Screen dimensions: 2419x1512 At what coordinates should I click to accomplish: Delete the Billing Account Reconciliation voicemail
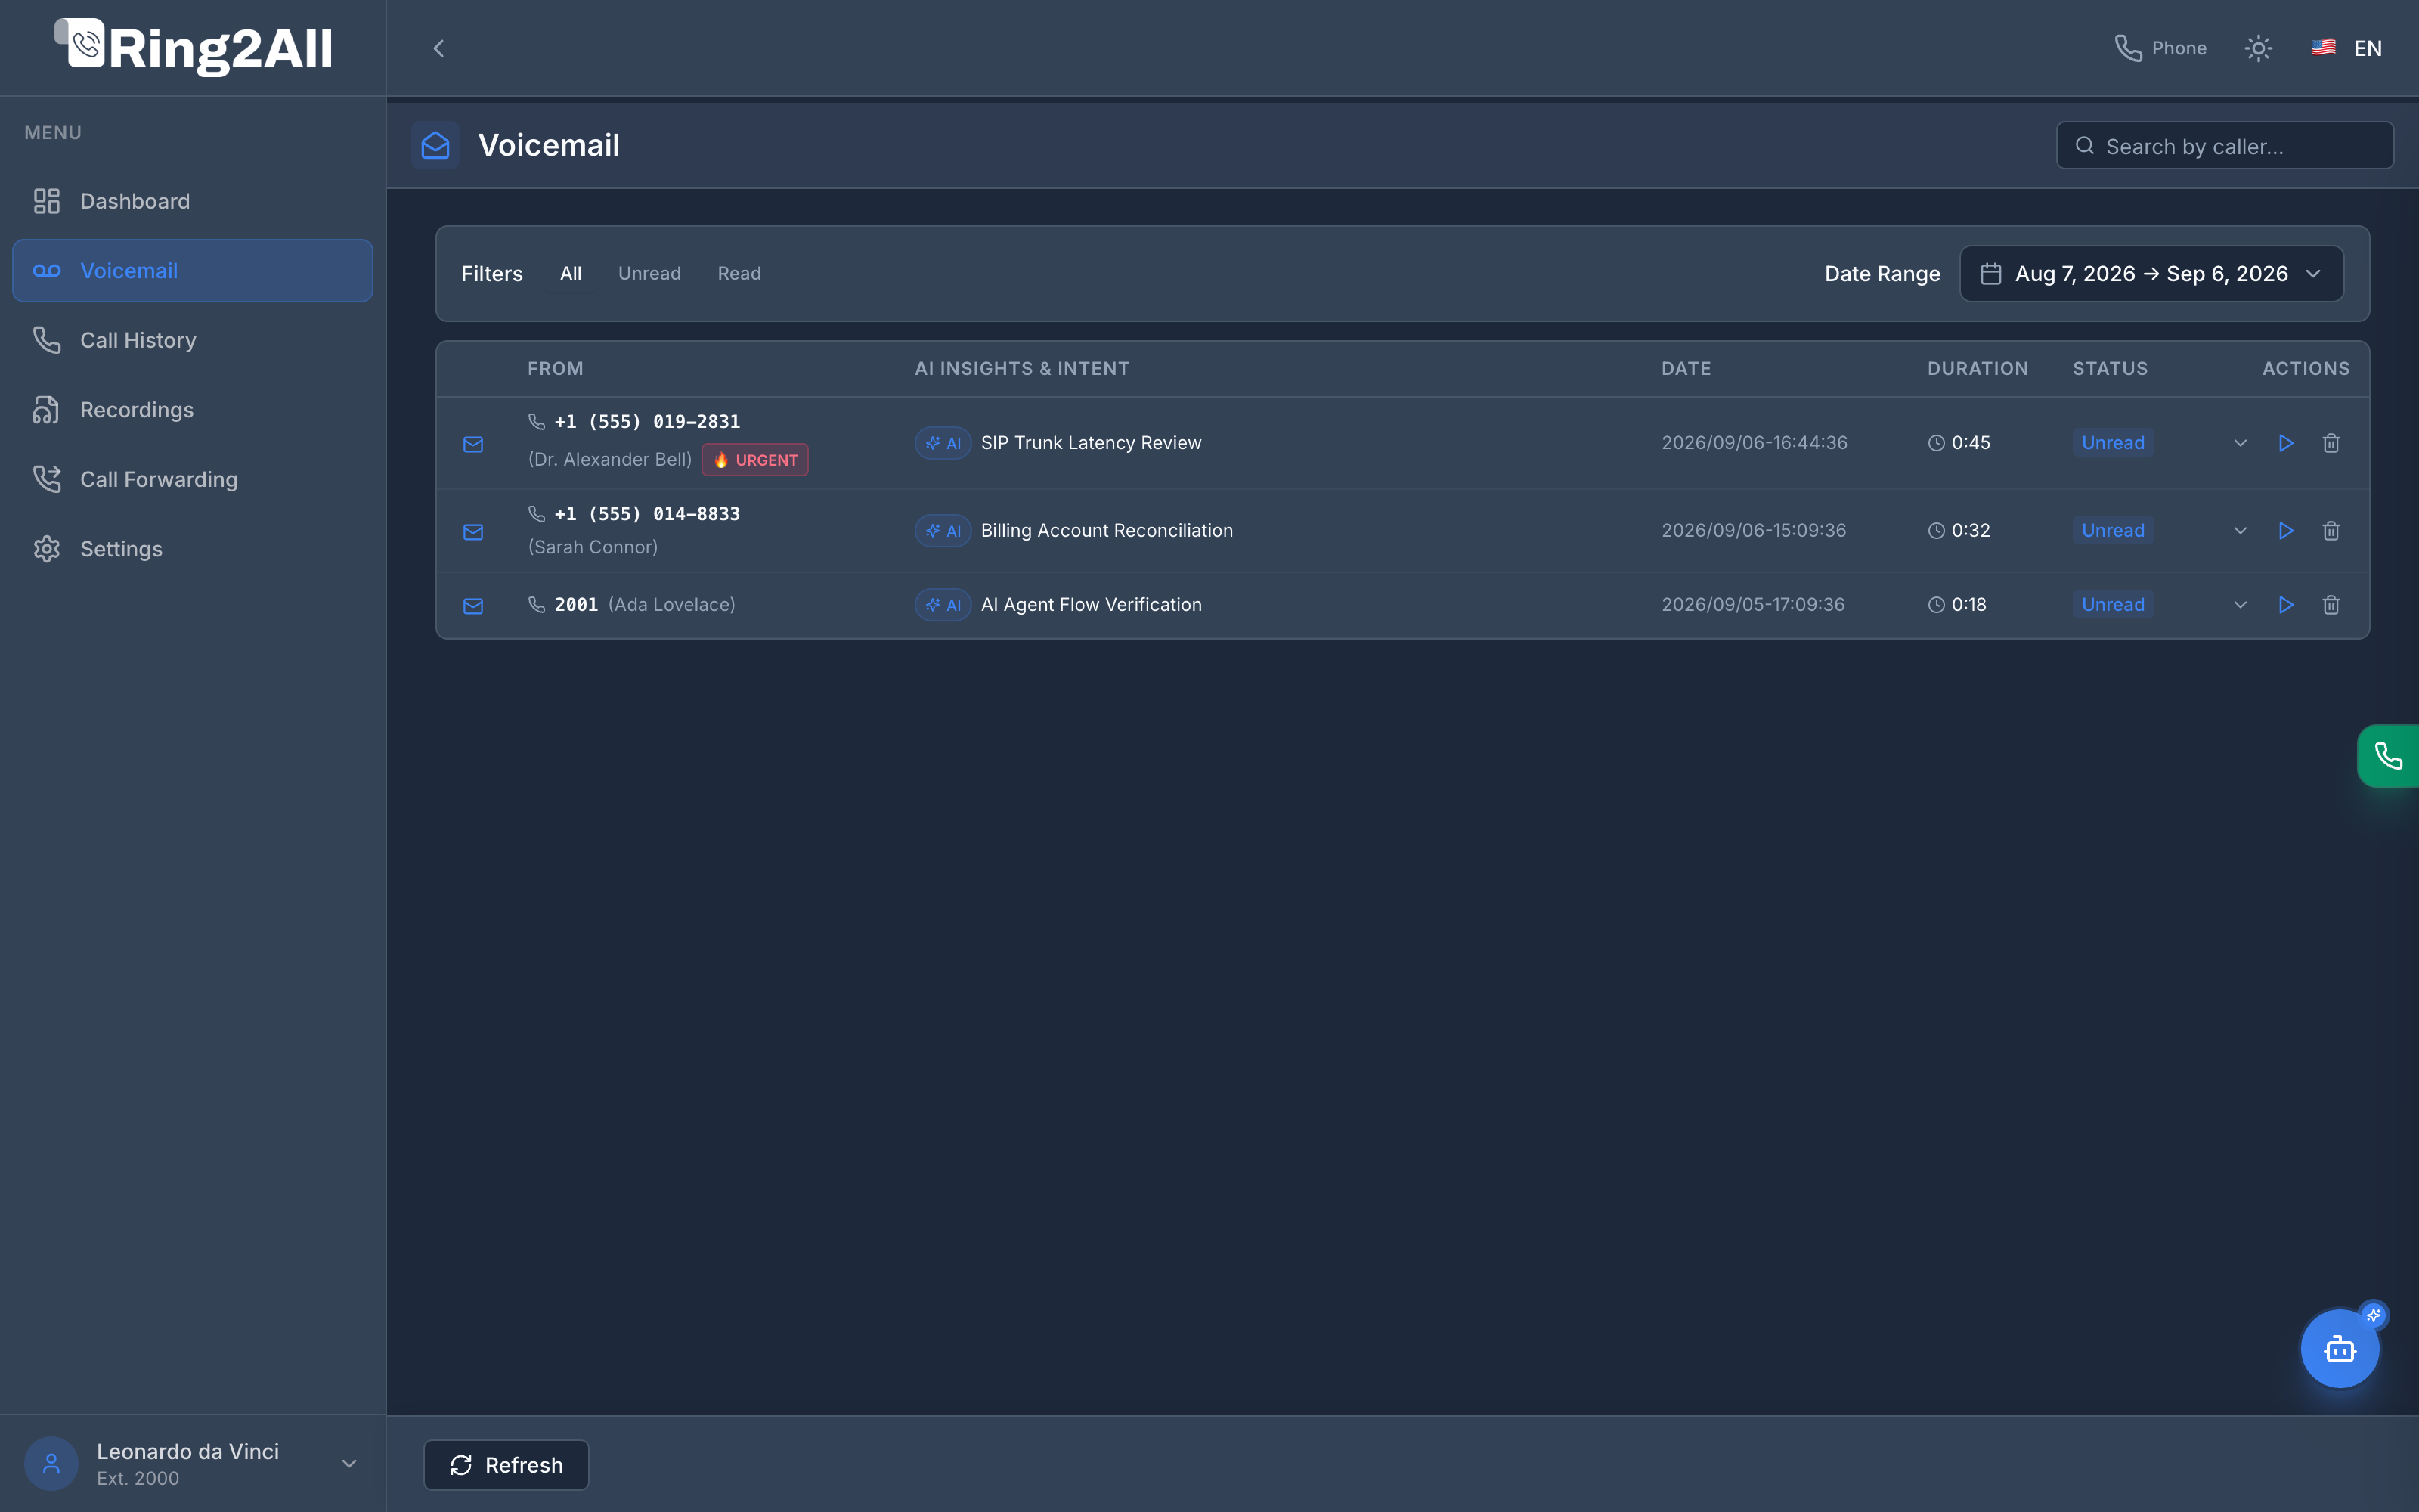(2331, 531)
